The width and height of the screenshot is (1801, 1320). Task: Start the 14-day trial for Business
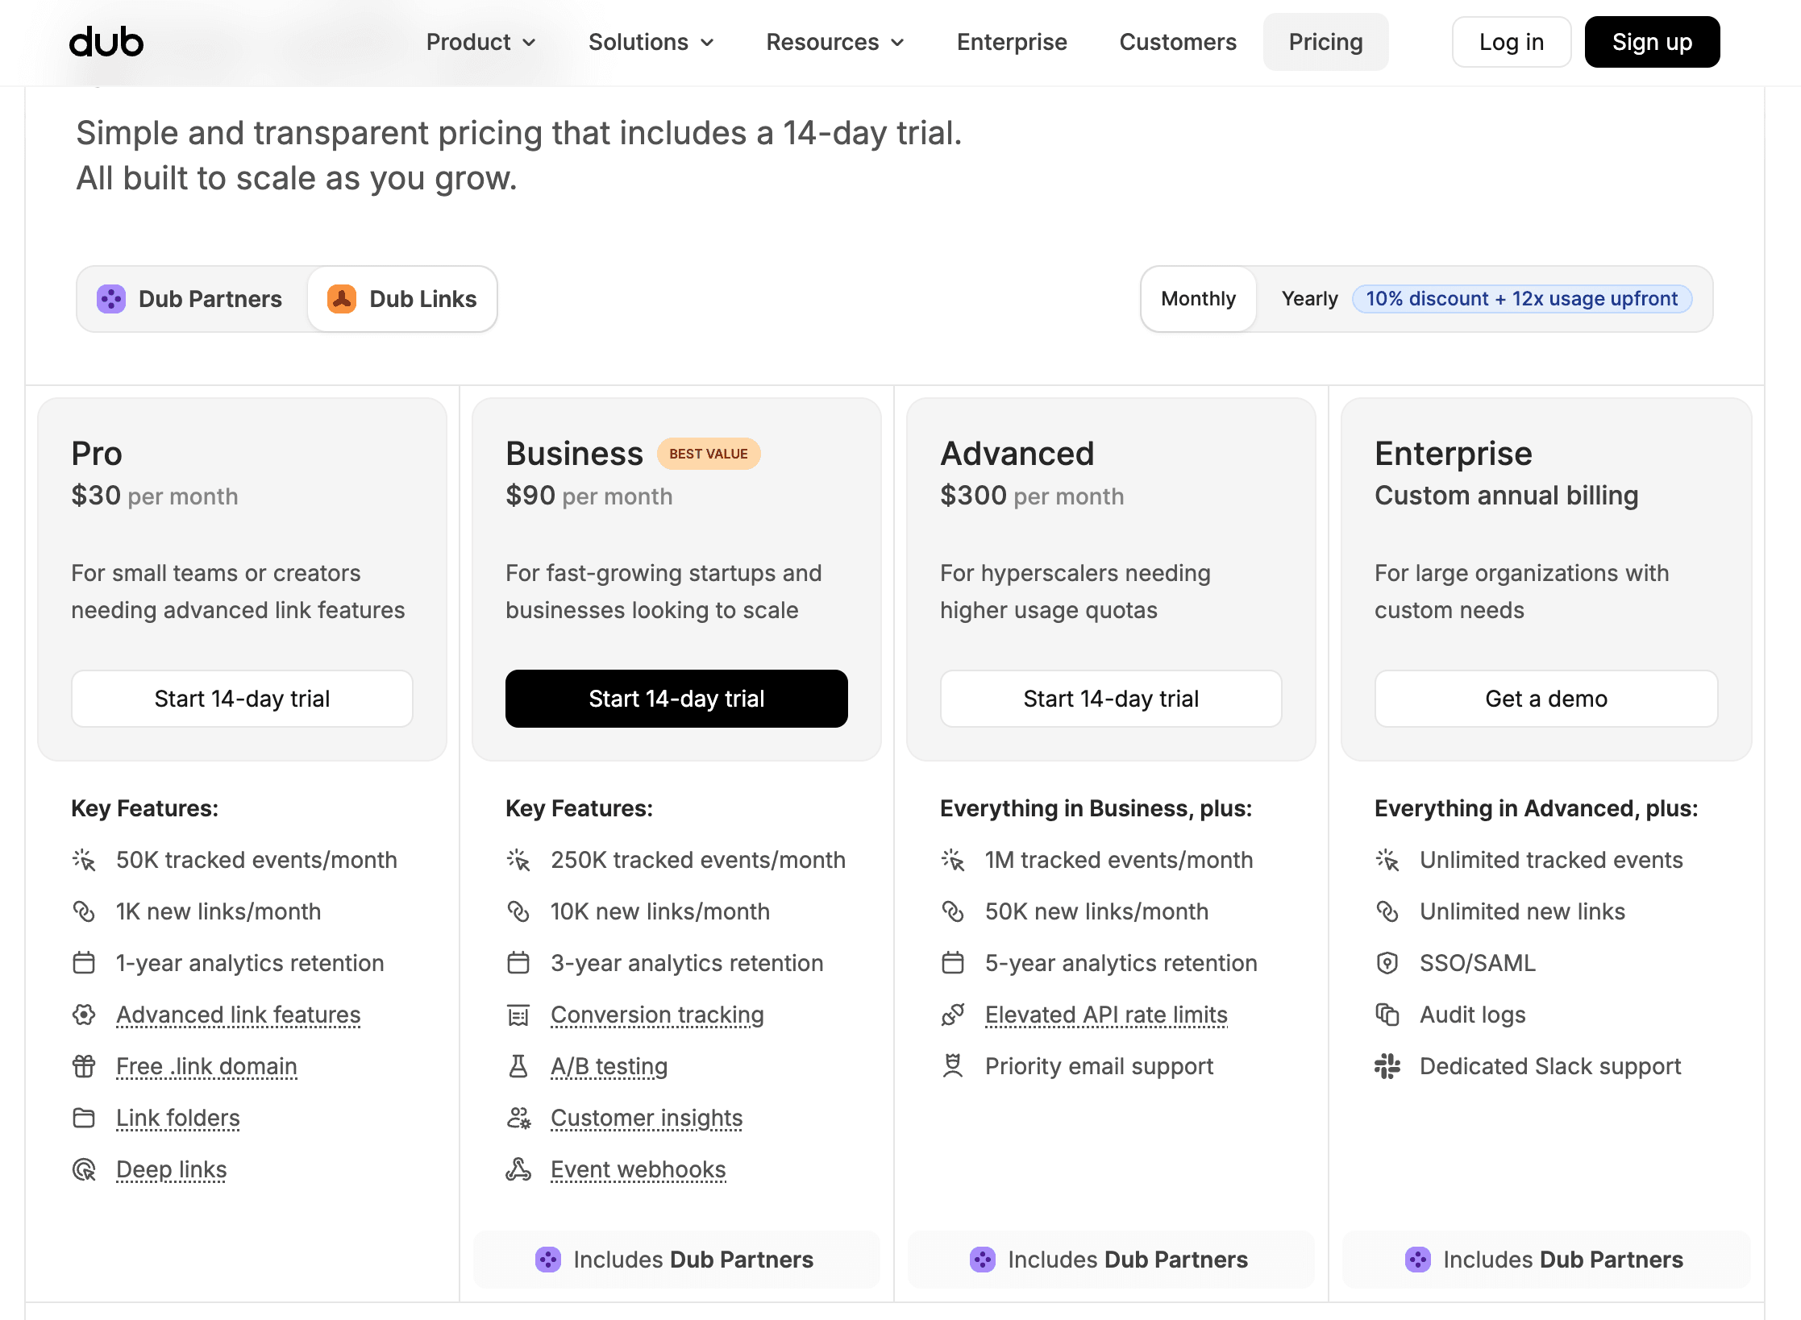[x=676, y=699]
